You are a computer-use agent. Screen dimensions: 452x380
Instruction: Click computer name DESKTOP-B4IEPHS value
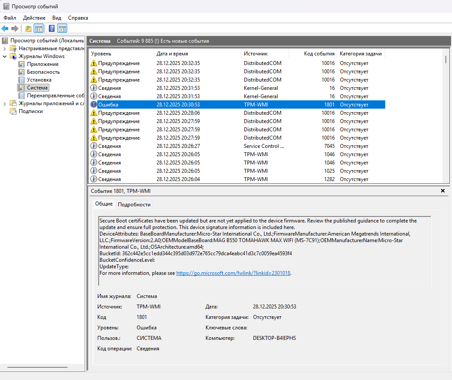click(x=274, y=338)
